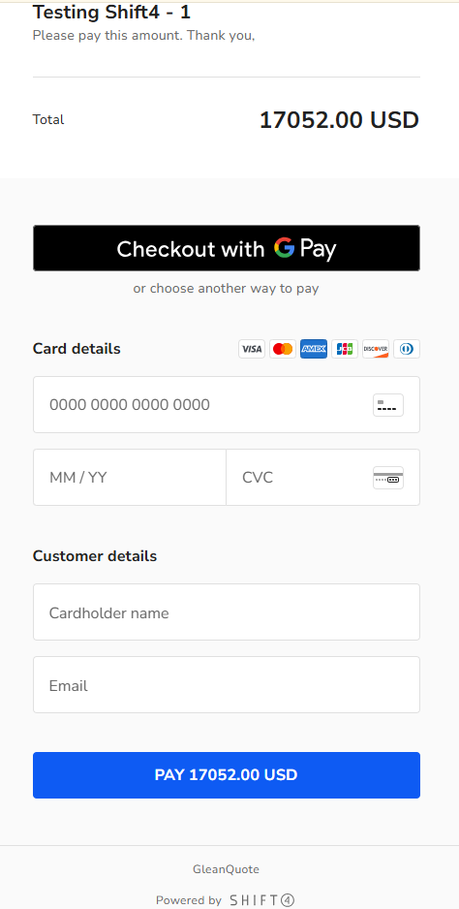This screenshot has width=459, height=909.
Task: Click the JCB card logo
Action: pos(345,349)
